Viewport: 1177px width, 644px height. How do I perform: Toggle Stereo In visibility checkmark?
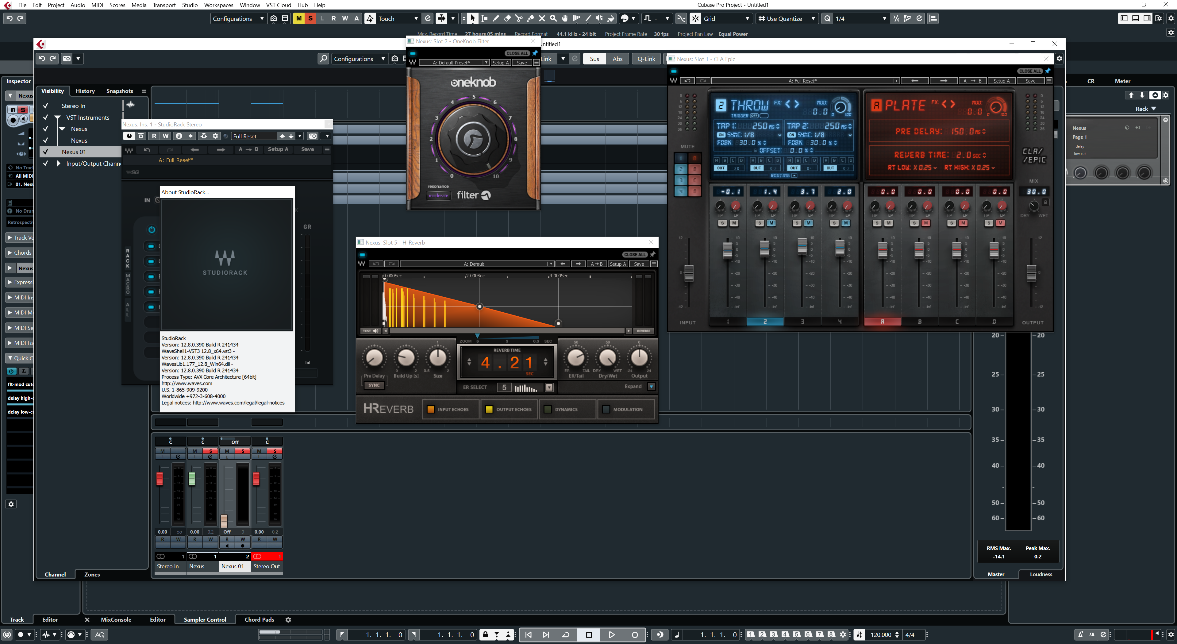[46, 106]
